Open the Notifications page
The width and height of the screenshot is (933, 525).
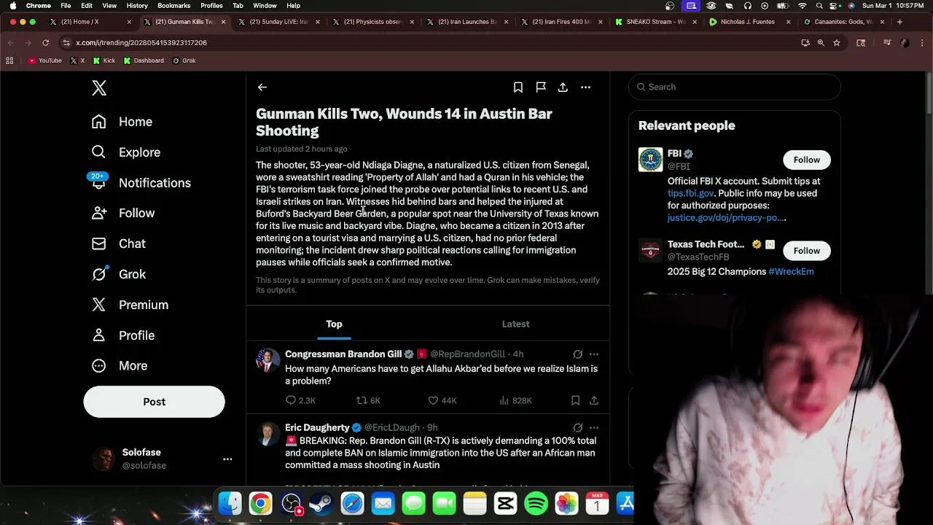(141, 183)
